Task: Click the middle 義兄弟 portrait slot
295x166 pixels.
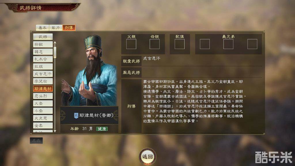Action: [228, 44]
